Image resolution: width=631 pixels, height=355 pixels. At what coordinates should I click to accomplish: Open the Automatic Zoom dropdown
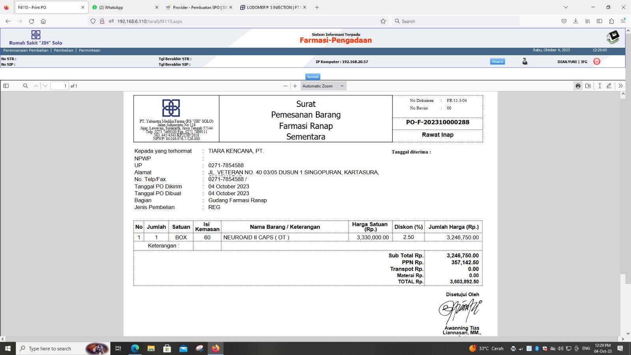pos(323,86)
